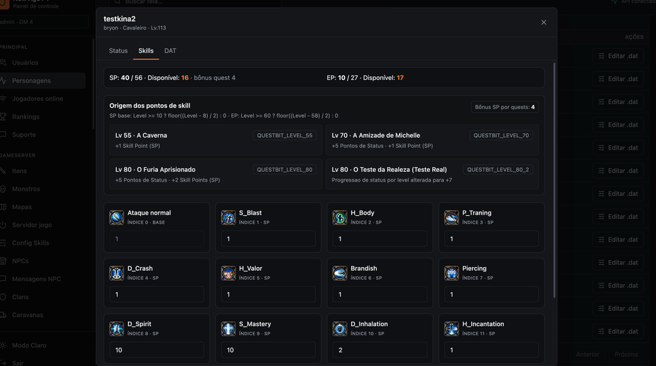The height and width of the screenshot is (366, 656).
Task: Focus the Piercing level field
Action: [491, 295]
